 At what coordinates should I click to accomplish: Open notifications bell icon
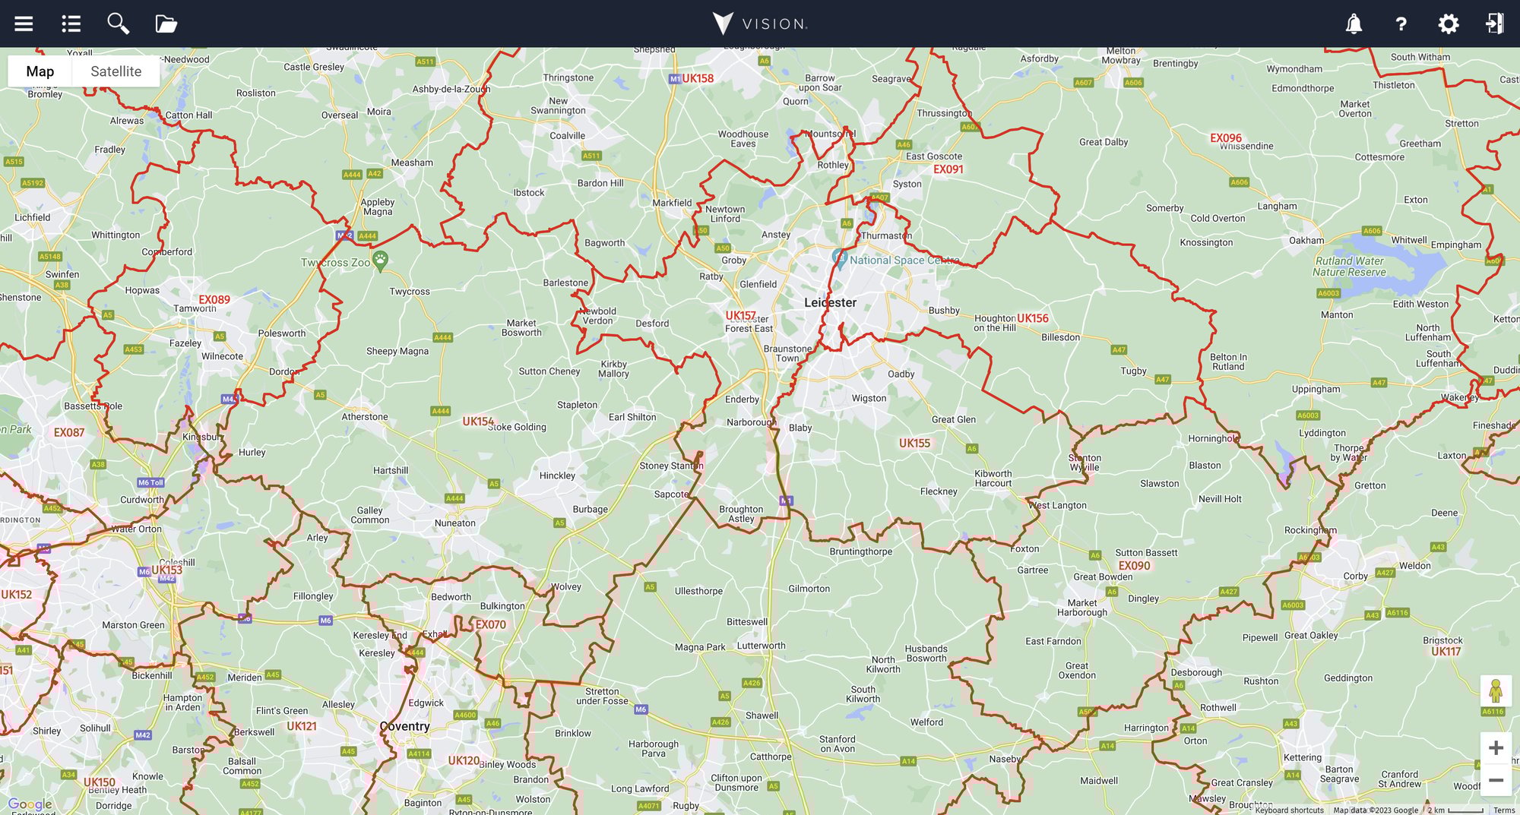pyautogui.click(x=1354, y=24)
